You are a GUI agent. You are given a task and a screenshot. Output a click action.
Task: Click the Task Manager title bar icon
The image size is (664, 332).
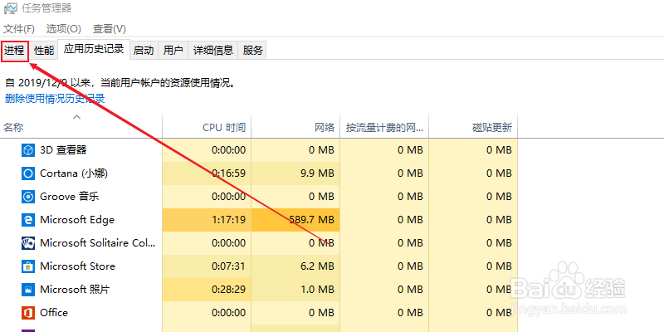pyautogui.click(x=9, y=8)
